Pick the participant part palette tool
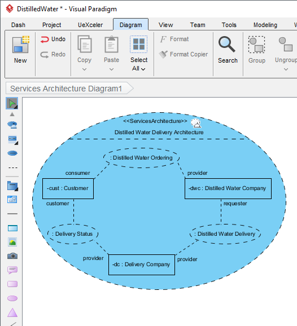297x326 pixels. click(x=12, y=139)
